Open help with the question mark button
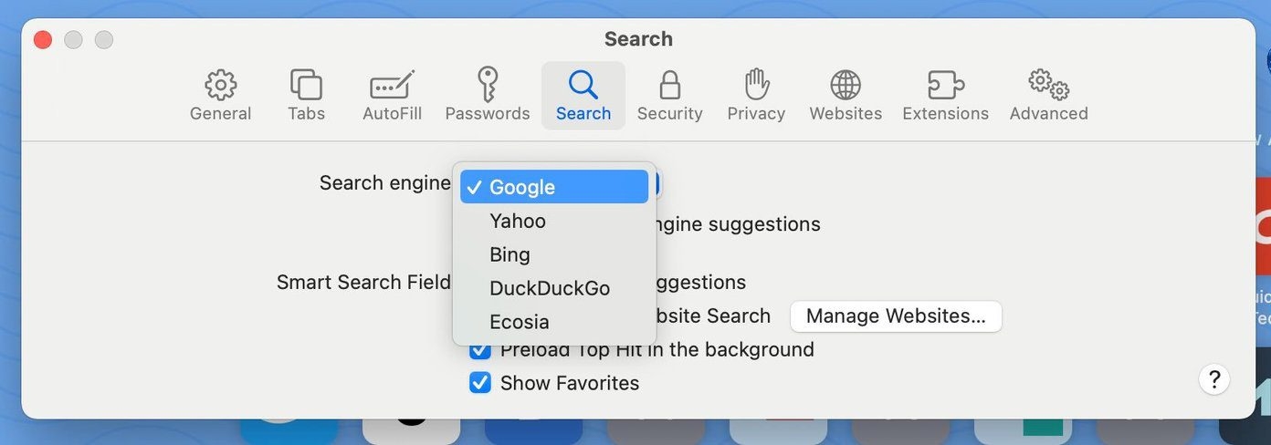1271x445 pixels. pos(1214,379)
